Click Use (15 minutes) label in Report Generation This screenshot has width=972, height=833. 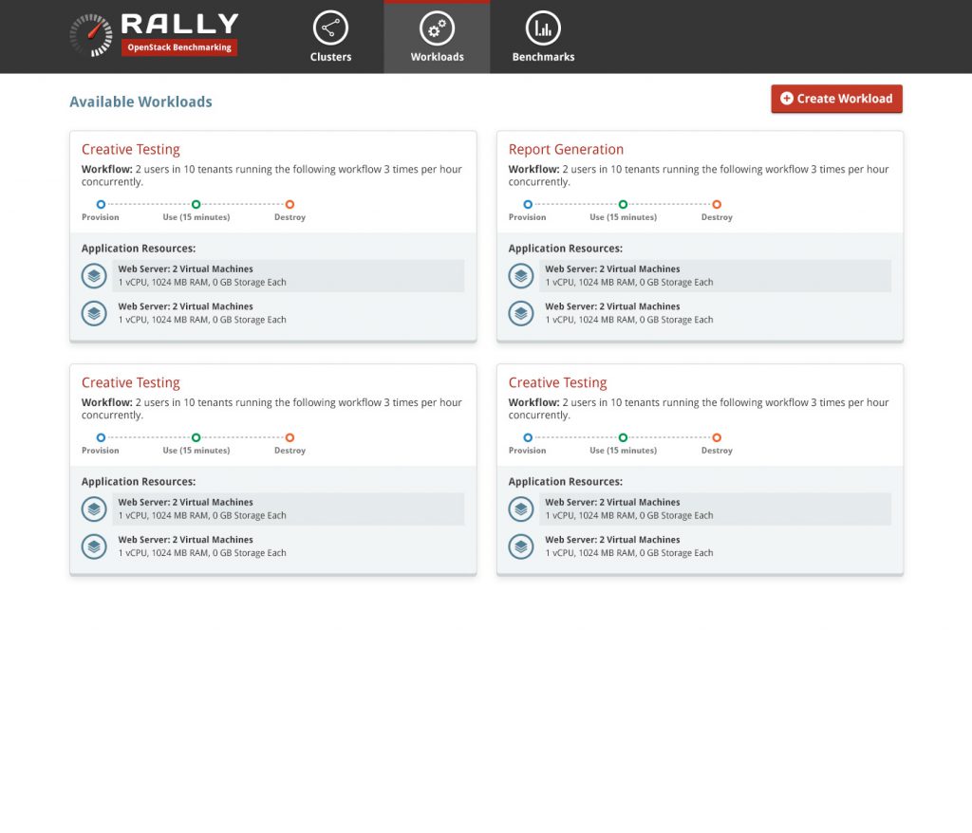pyautogui.click(x=623, y=217)
